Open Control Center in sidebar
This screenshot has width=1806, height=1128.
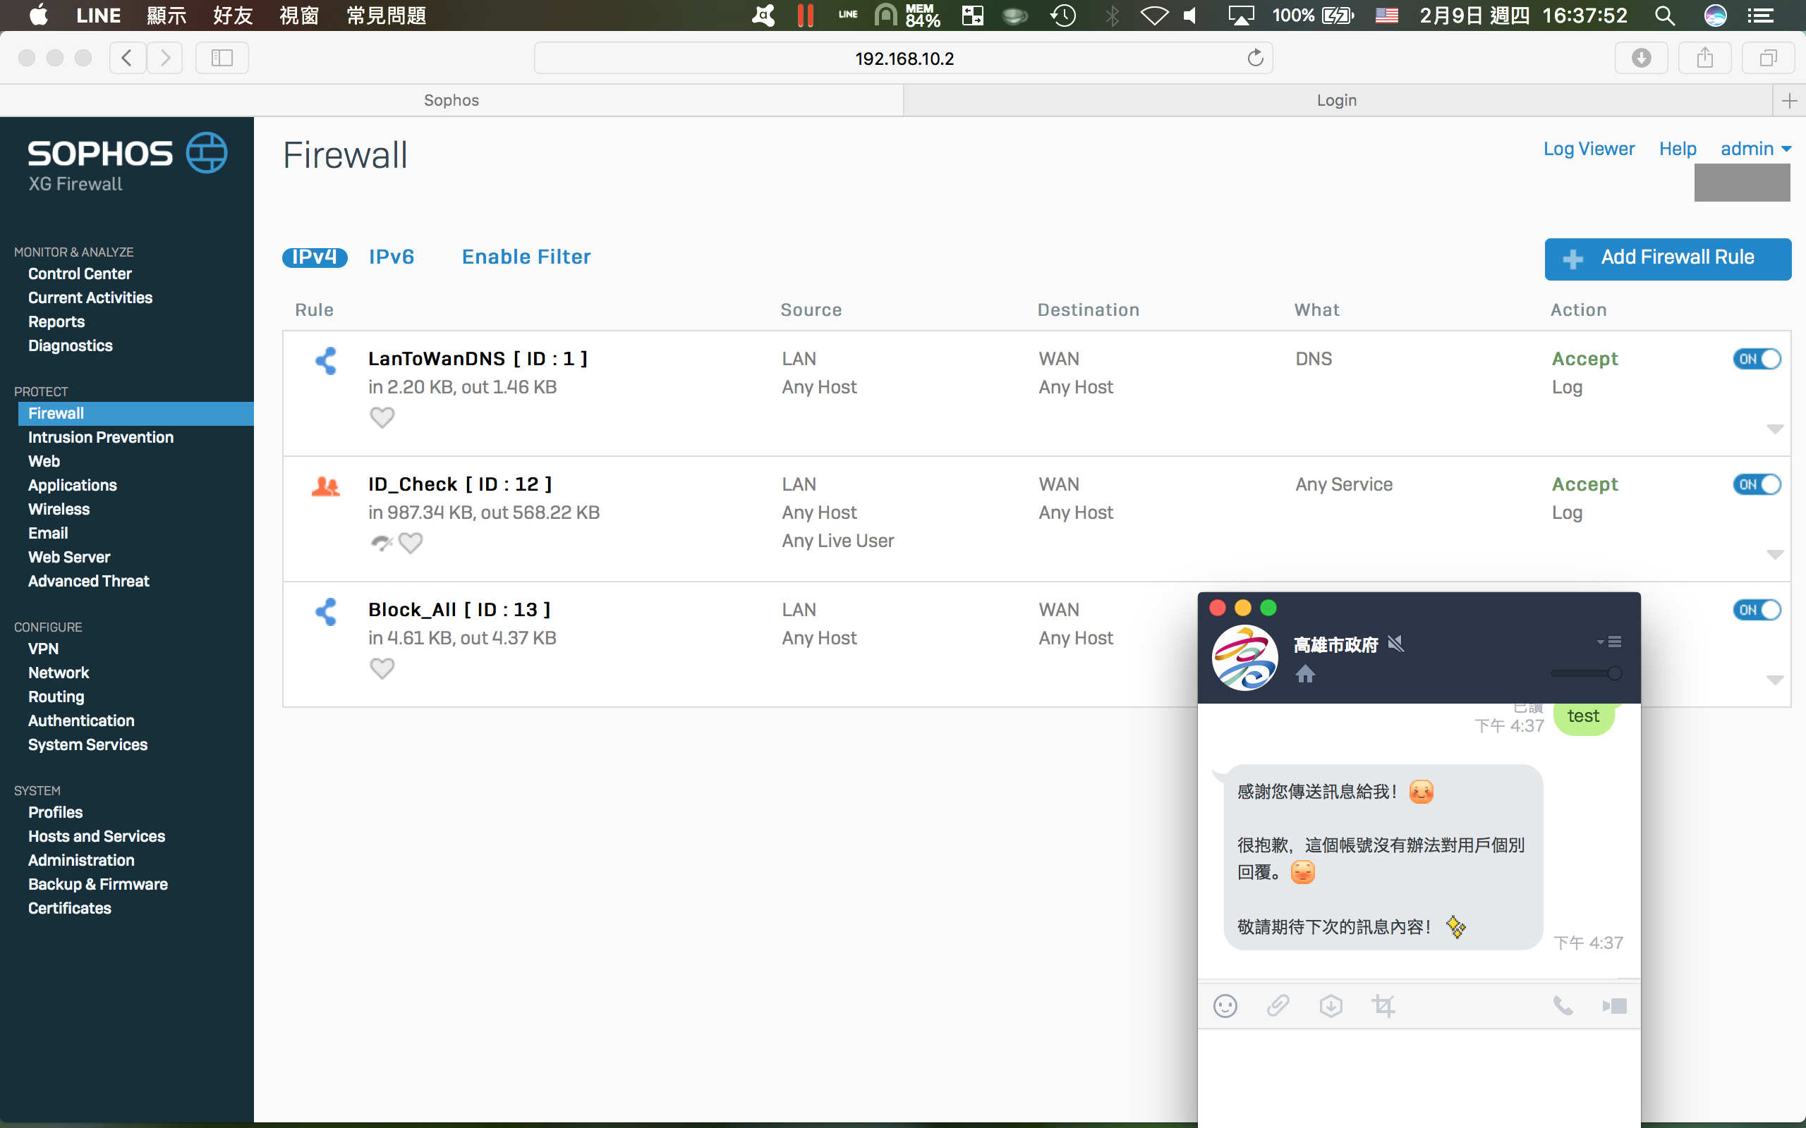[x=80, y=274]
